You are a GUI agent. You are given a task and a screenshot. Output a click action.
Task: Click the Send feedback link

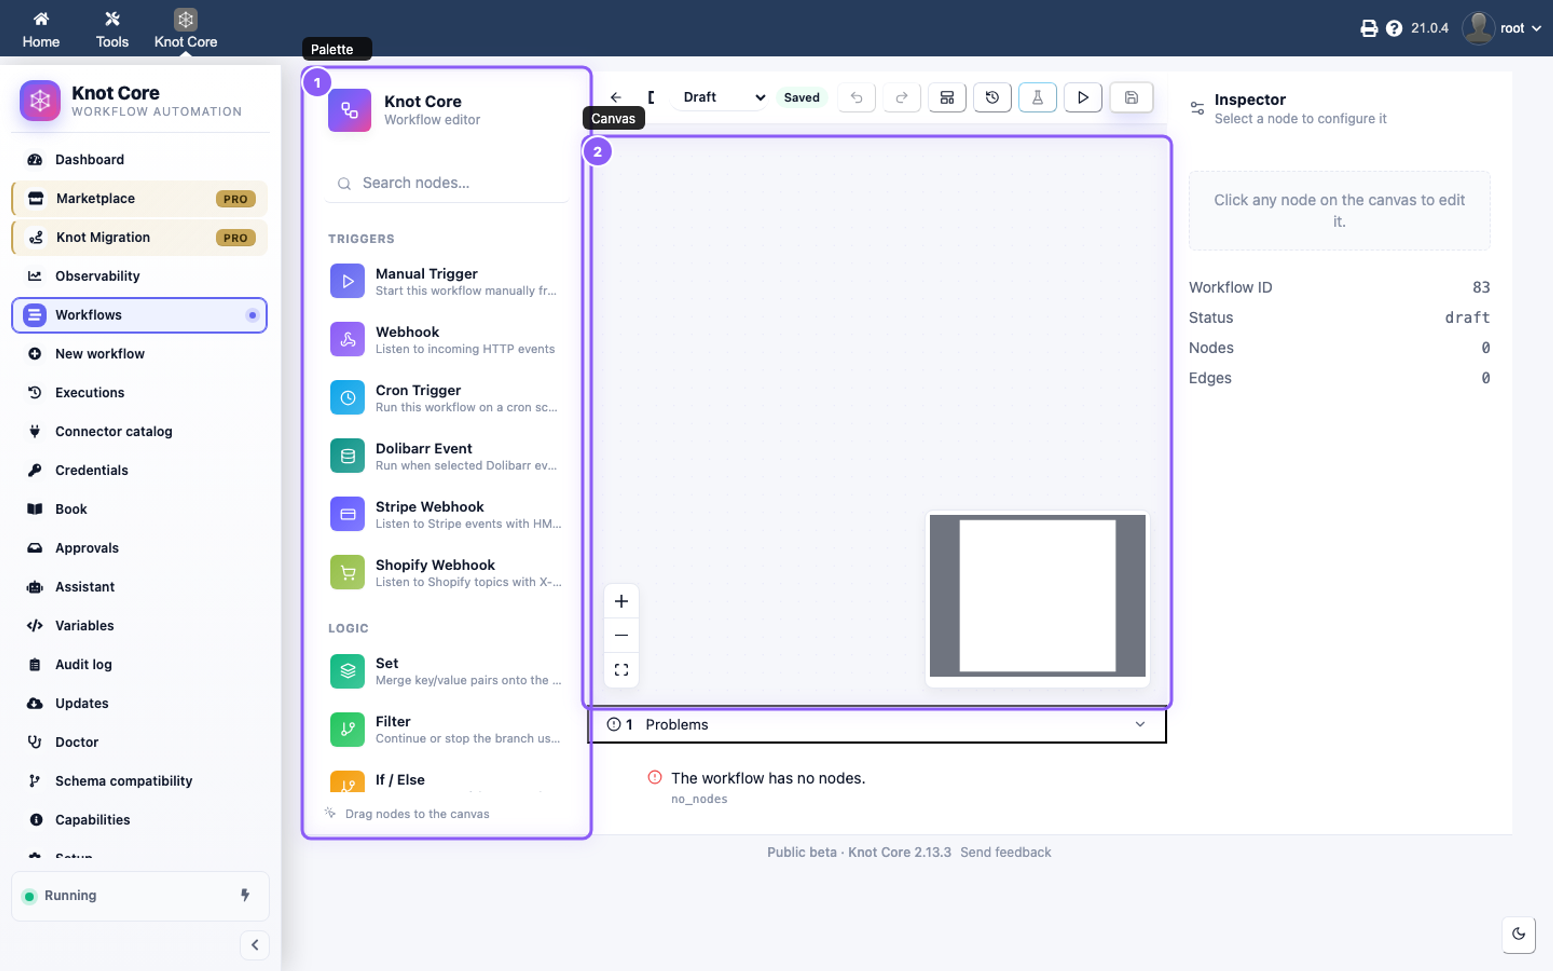coord(1005,852)
